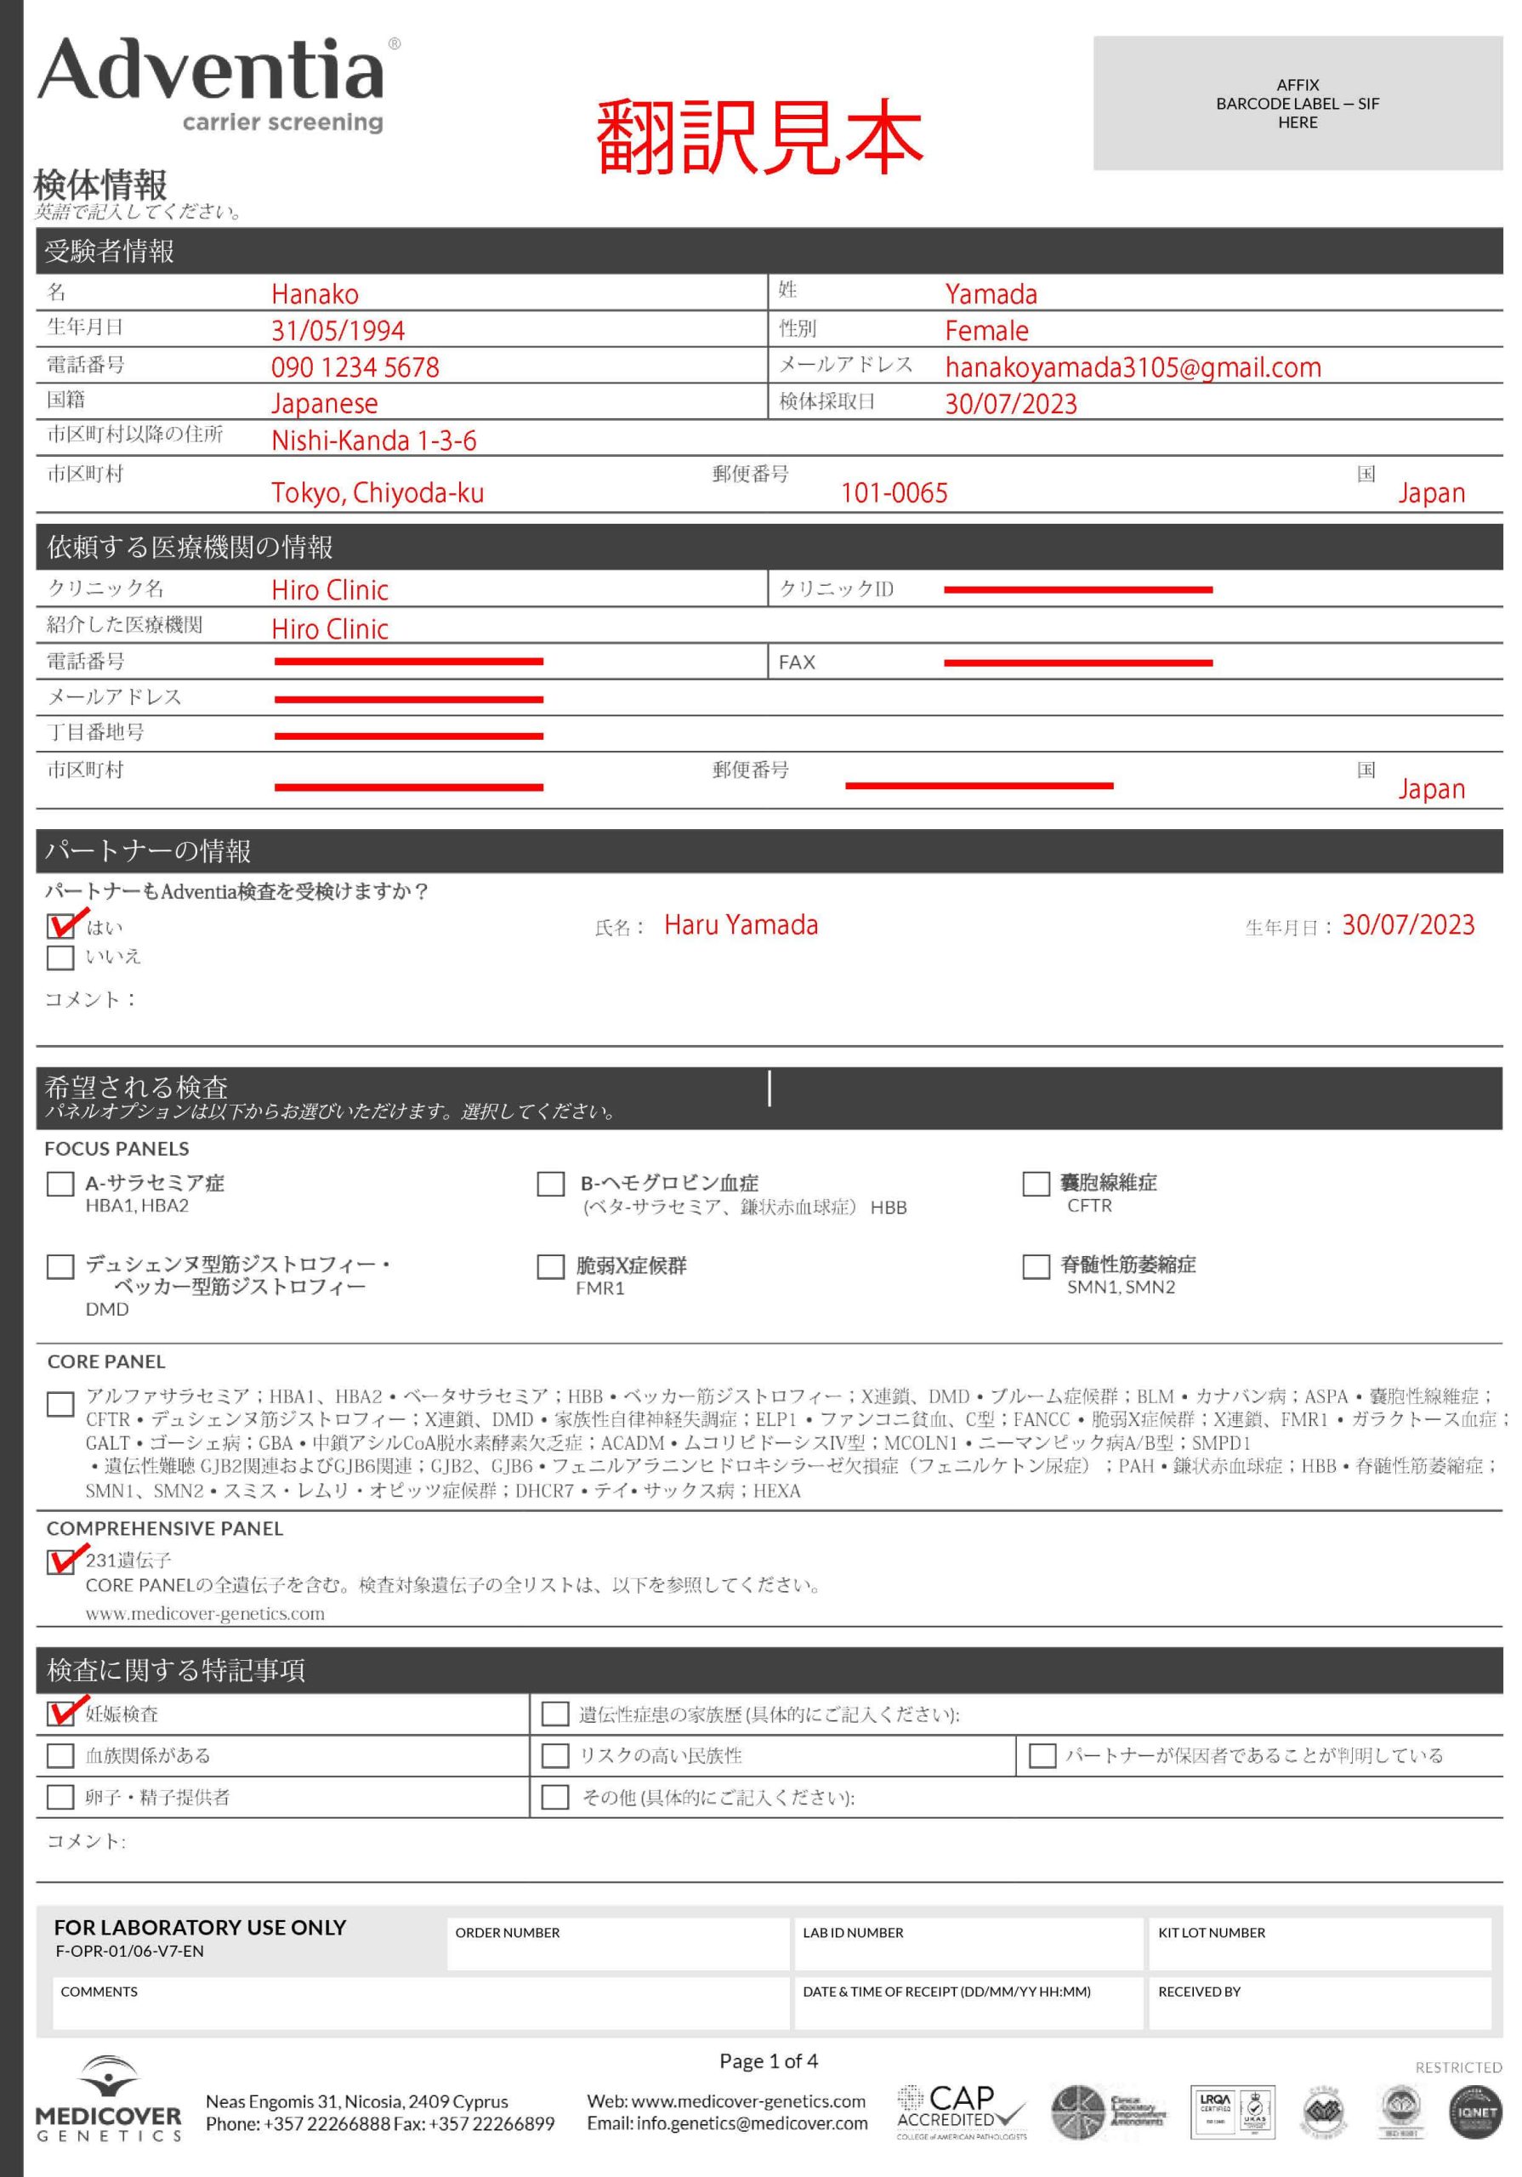Click the nationality field Japanese
Screen dimensions: 1522x2177
tap(324, 404)
